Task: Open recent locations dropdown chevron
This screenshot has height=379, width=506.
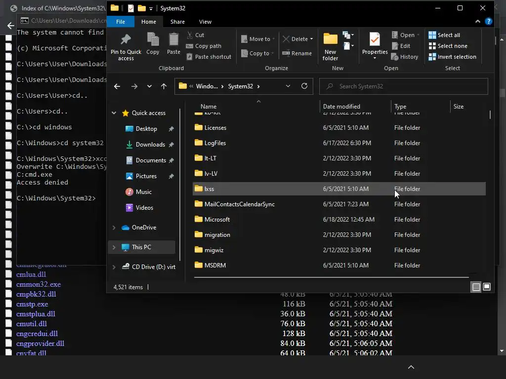Action: click(149, 86)
